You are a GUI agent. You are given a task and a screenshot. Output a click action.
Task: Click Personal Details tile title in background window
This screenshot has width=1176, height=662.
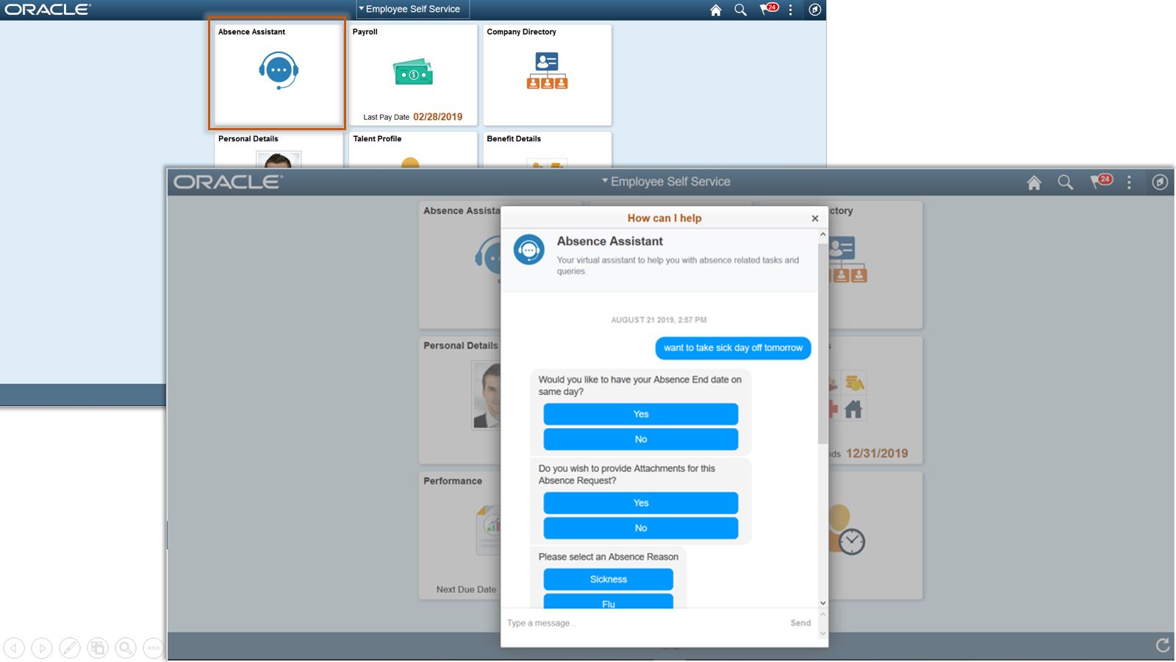248,139
